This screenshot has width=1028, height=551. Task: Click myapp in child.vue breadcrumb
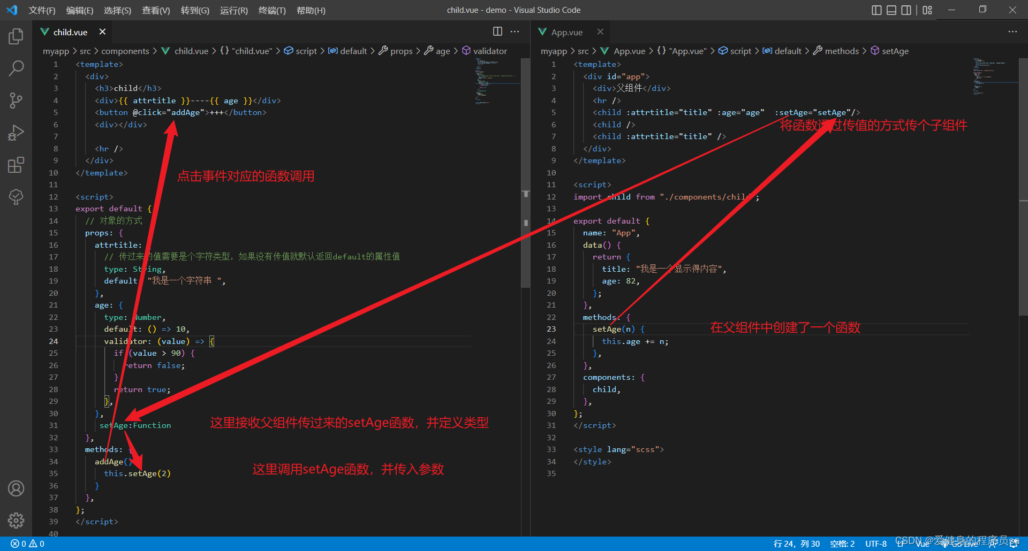(x=56, y=51)
